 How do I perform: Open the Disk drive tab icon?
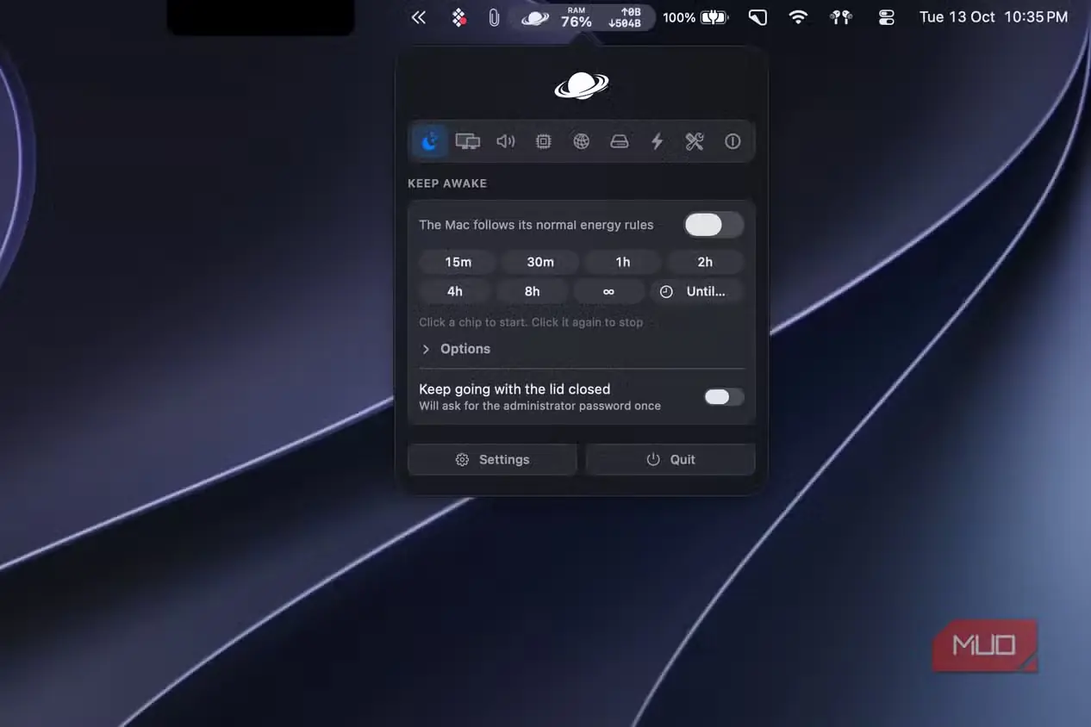[x=620, y=141]
